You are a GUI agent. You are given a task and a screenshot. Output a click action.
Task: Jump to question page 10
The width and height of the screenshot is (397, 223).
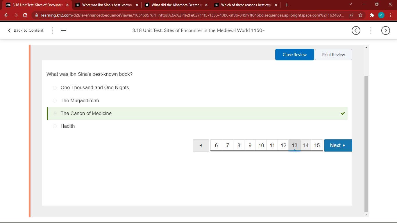coord(261,145)
